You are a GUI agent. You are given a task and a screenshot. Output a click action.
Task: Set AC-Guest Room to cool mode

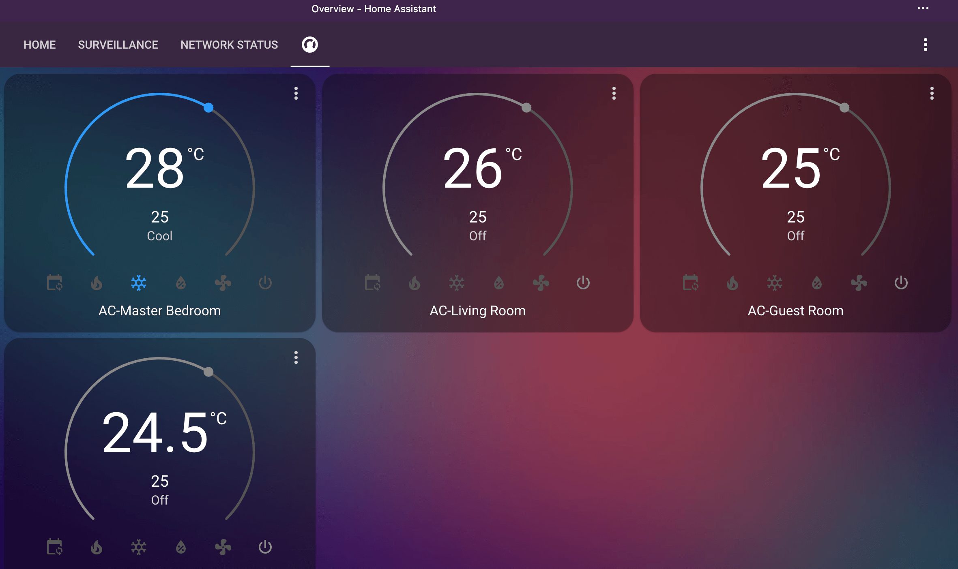[775, 283]
